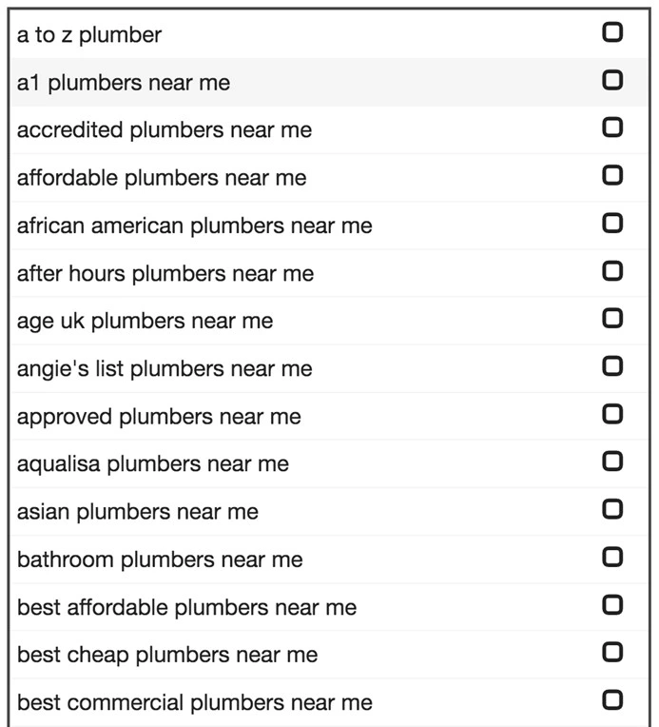Check the 'angie's list plumbers near me' box
Image resolution: width=659 pixels, height=727 pixels.
pos(613,366)
